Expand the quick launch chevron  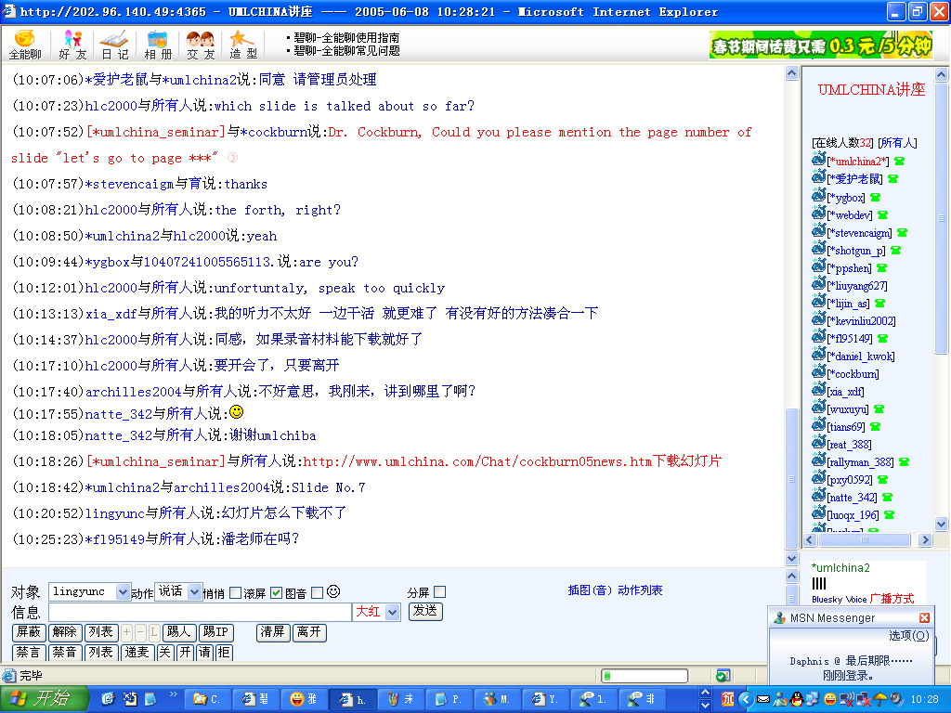tap(174, 694)
